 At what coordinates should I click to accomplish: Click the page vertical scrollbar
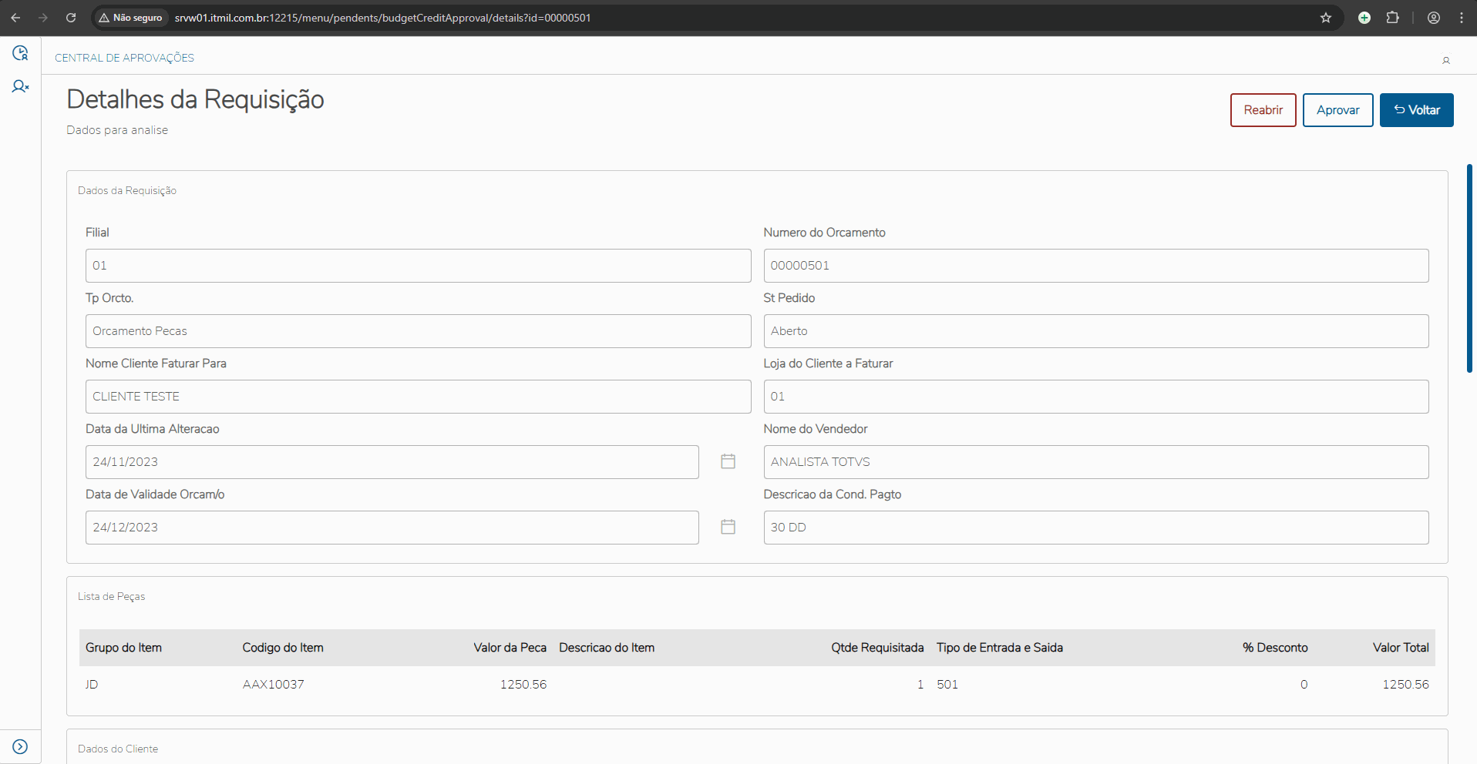[1469, 268]
